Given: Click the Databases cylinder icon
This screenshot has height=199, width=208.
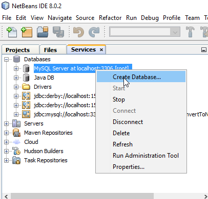Looking at the screenshot, I should click(x=16, y=59).
